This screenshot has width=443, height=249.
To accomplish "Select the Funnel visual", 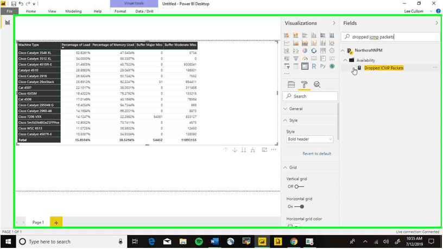I will (295, 59).
